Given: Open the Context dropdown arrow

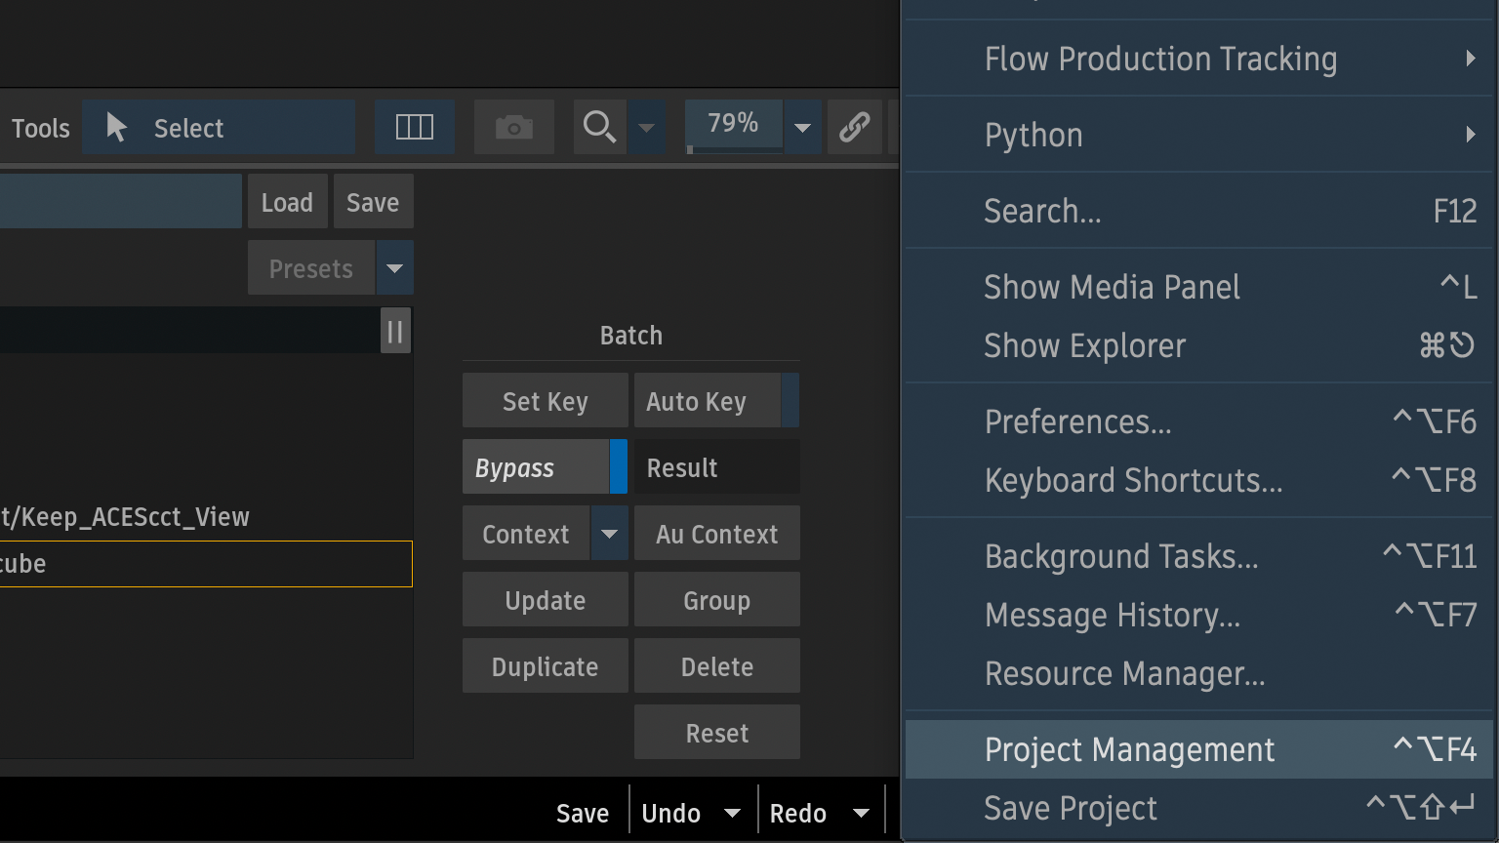Looking at the screenshot, I should tap(609, 534).
